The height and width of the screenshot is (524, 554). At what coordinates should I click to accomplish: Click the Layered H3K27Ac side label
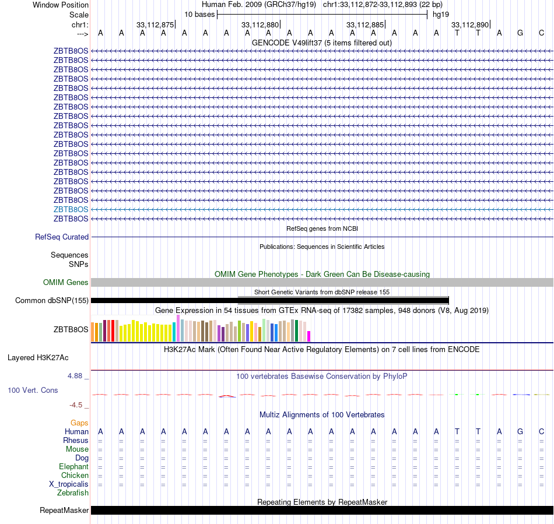[x=38, y=358]
